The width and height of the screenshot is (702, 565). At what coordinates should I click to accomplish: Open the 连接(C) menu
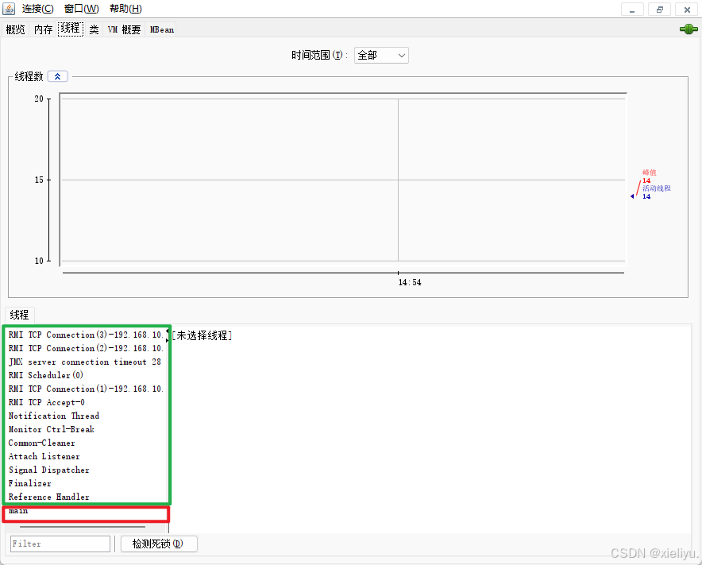[x=37, y=9]
